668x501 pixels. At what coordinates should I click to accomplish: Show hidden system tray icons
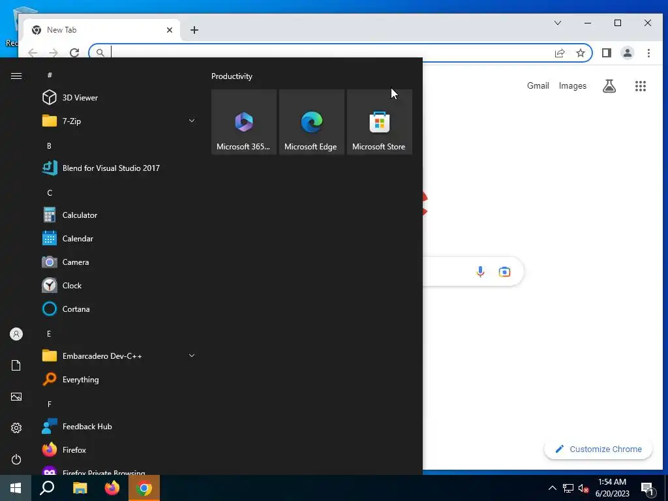click(x=552, y=488)
